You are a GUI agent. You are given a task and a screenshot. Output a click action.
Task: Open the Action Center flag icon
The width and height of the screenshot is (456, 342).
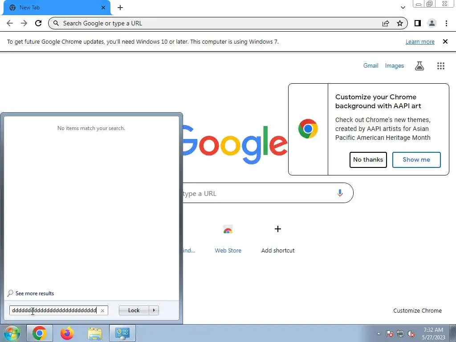[389, 334]
